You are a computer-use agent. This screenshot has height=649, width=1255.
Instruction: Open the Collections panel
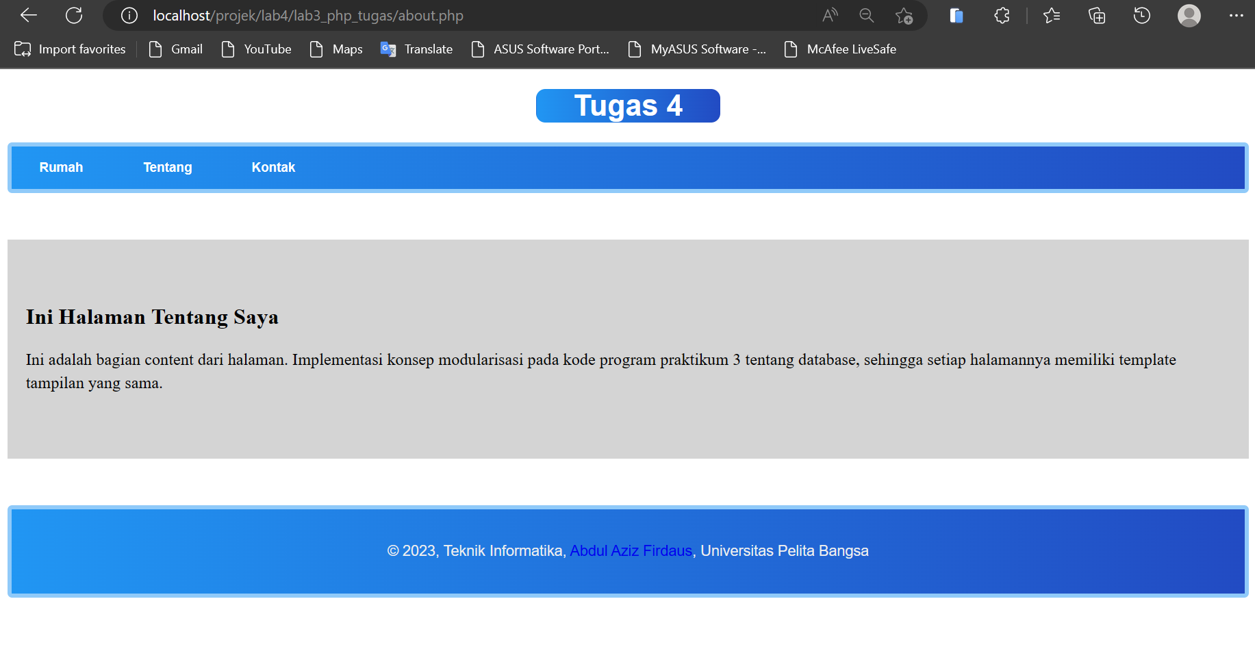1096,15
